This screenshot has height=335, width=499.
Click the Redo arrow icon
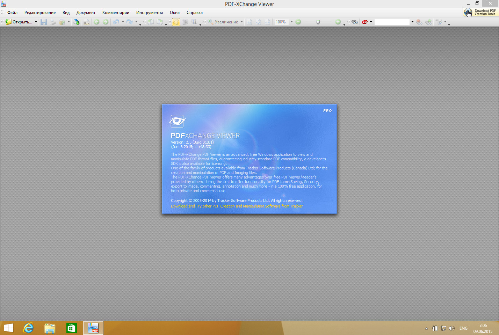click(130, 22)
